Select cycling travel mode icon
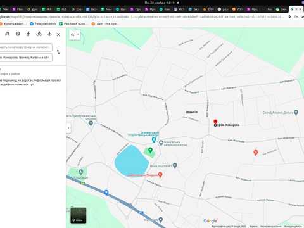Viewport: 304px width, 228px height. [39, 34]
